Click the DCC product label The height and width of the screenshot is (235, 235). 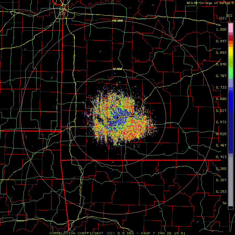pos(229,16)
